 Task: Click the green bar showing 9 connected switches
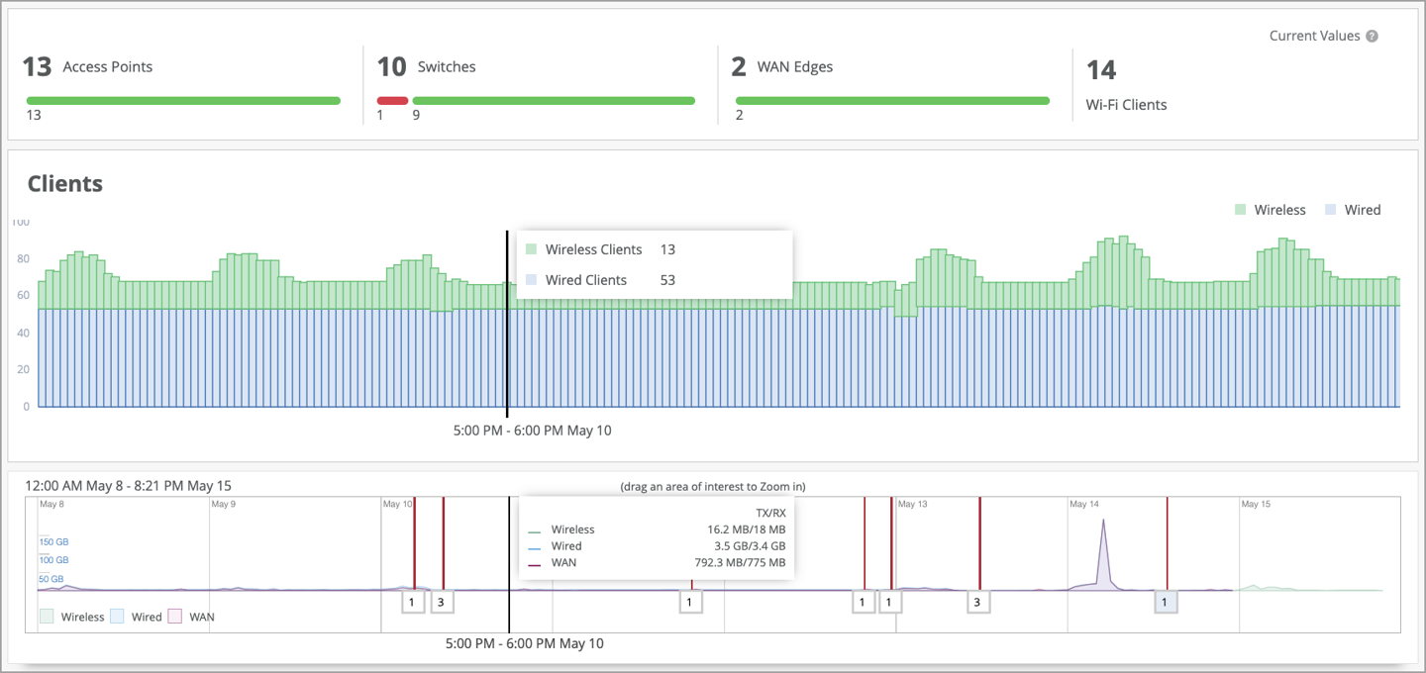tap(554, 100)
